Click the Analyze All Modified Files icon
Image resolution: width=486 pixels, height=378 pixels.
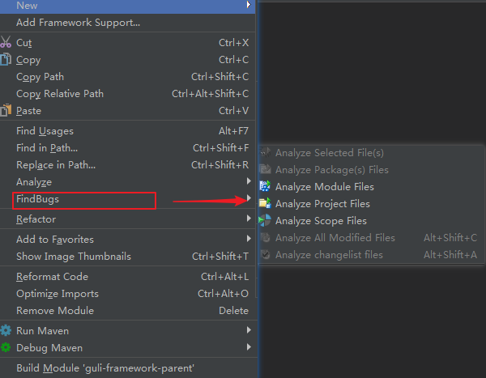click(x=265, y=238)
